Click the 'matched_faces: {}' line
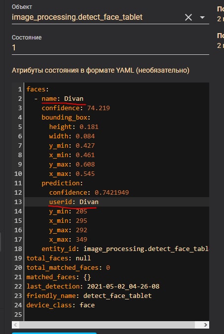 (x=59, y=277)
